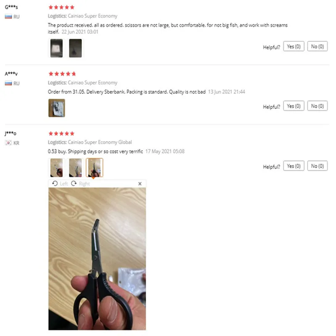
Task: Open A***v's review photo thumbnail
Action: coord(57,108)
